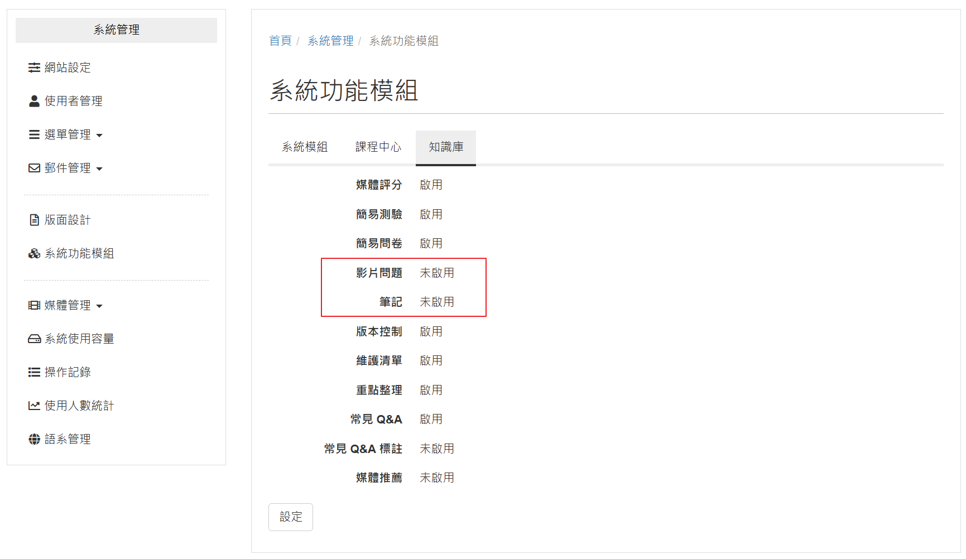Click the envelope icon beside 郵件管理

coord(34,168)
